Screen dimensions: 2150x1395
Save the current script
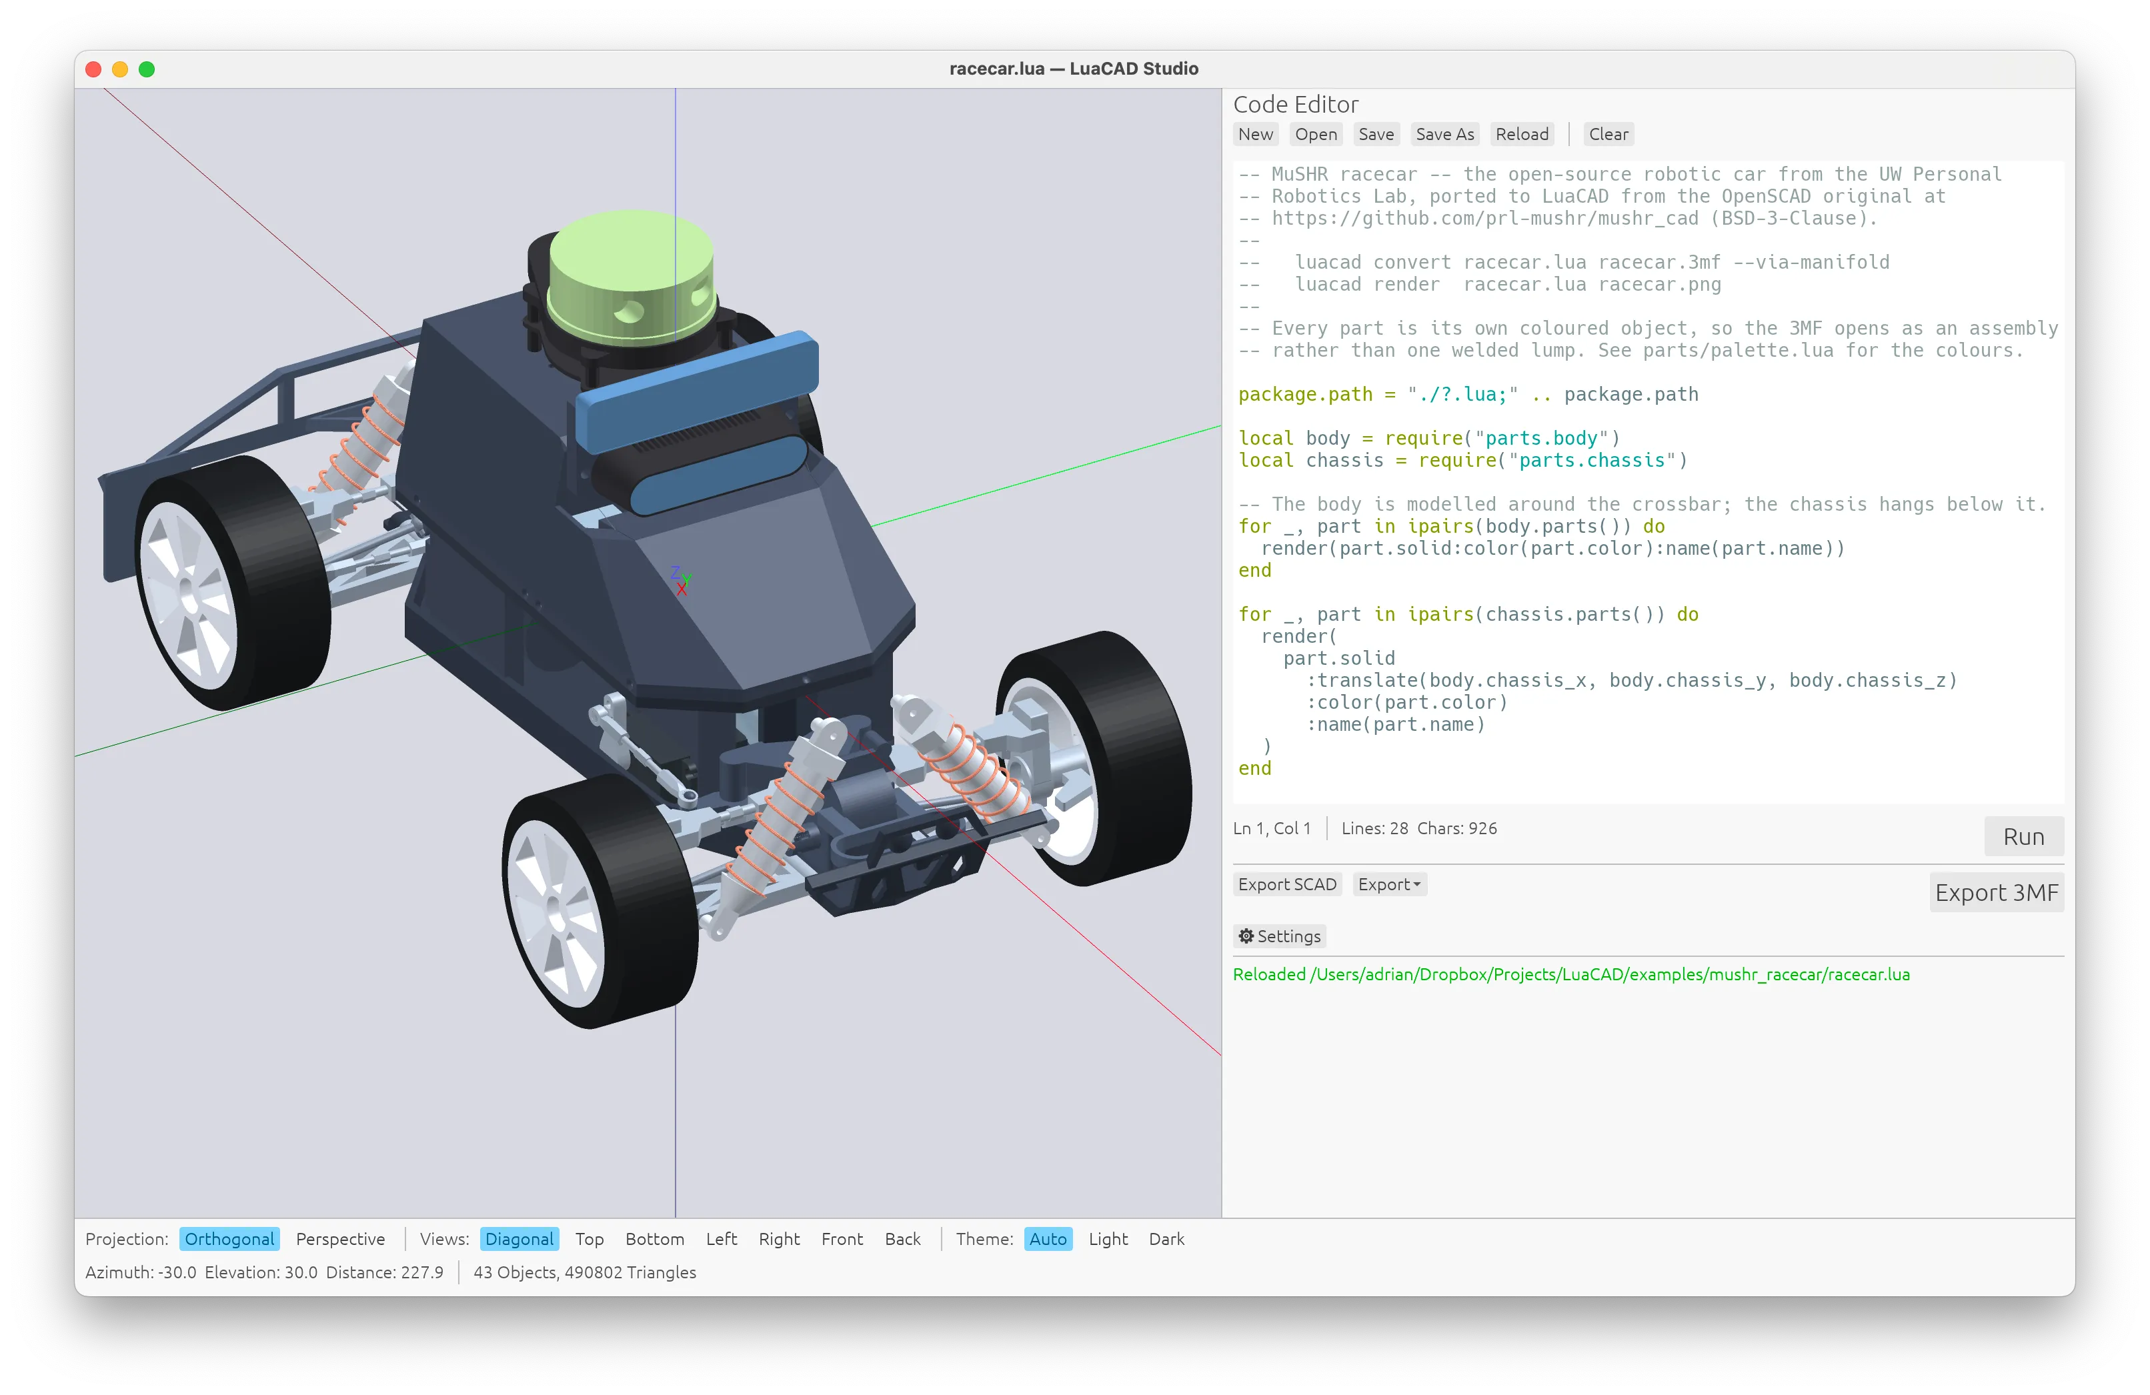[x=1376, y=134]
